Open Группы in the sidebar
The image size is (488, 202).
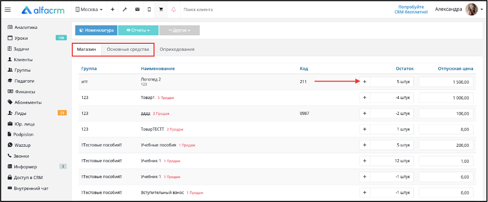point(19,70)
